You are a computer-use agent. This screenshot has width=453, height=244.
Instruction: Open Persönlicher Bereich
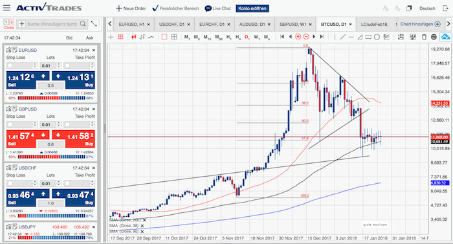point(175,8)
